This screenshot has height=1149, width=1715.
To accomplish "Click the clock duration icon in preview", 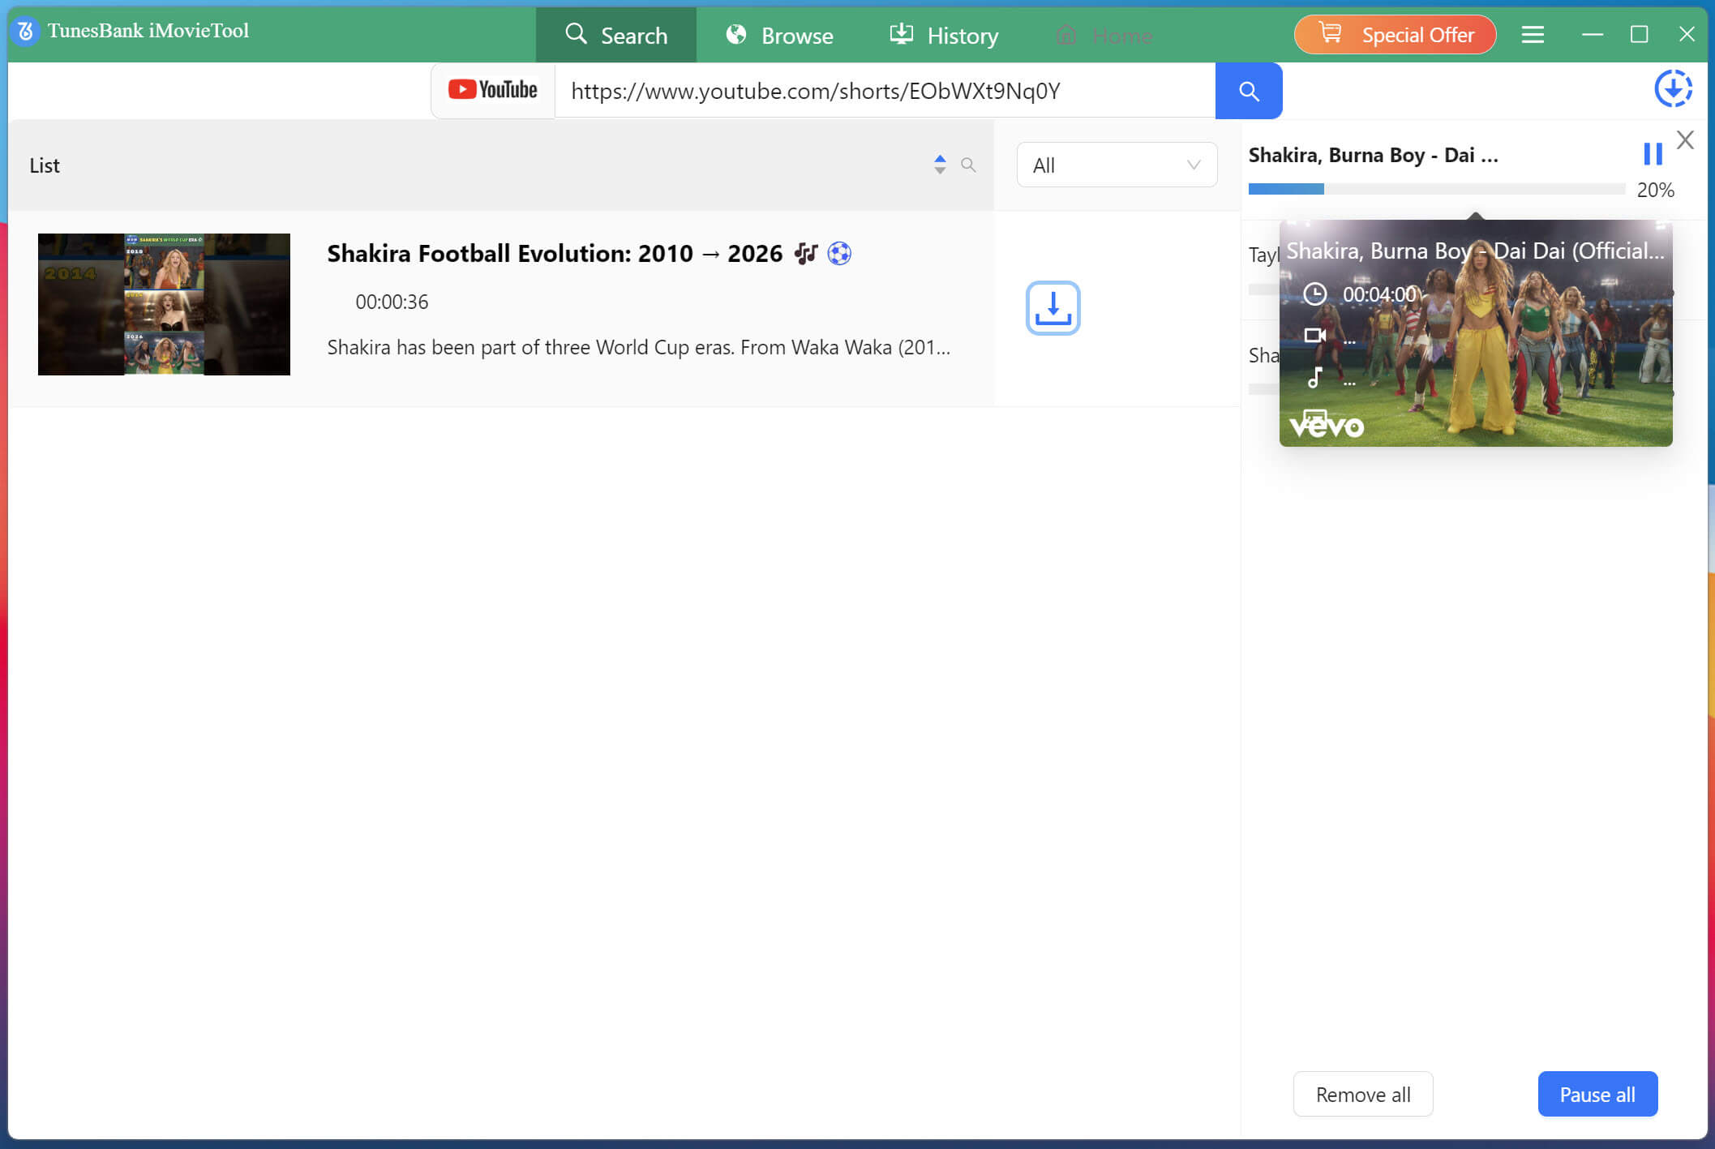I will point(1314,294).
